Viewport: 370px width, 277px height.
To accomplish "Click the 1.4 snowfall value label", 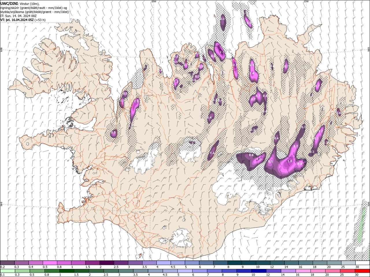I will tap(252, 74).
